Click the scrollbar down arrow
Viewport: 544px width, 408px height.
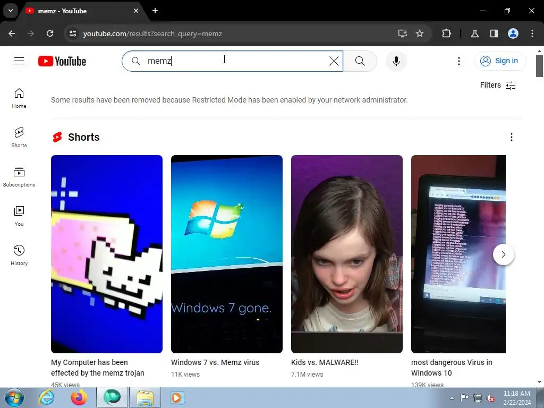point(540,382)
